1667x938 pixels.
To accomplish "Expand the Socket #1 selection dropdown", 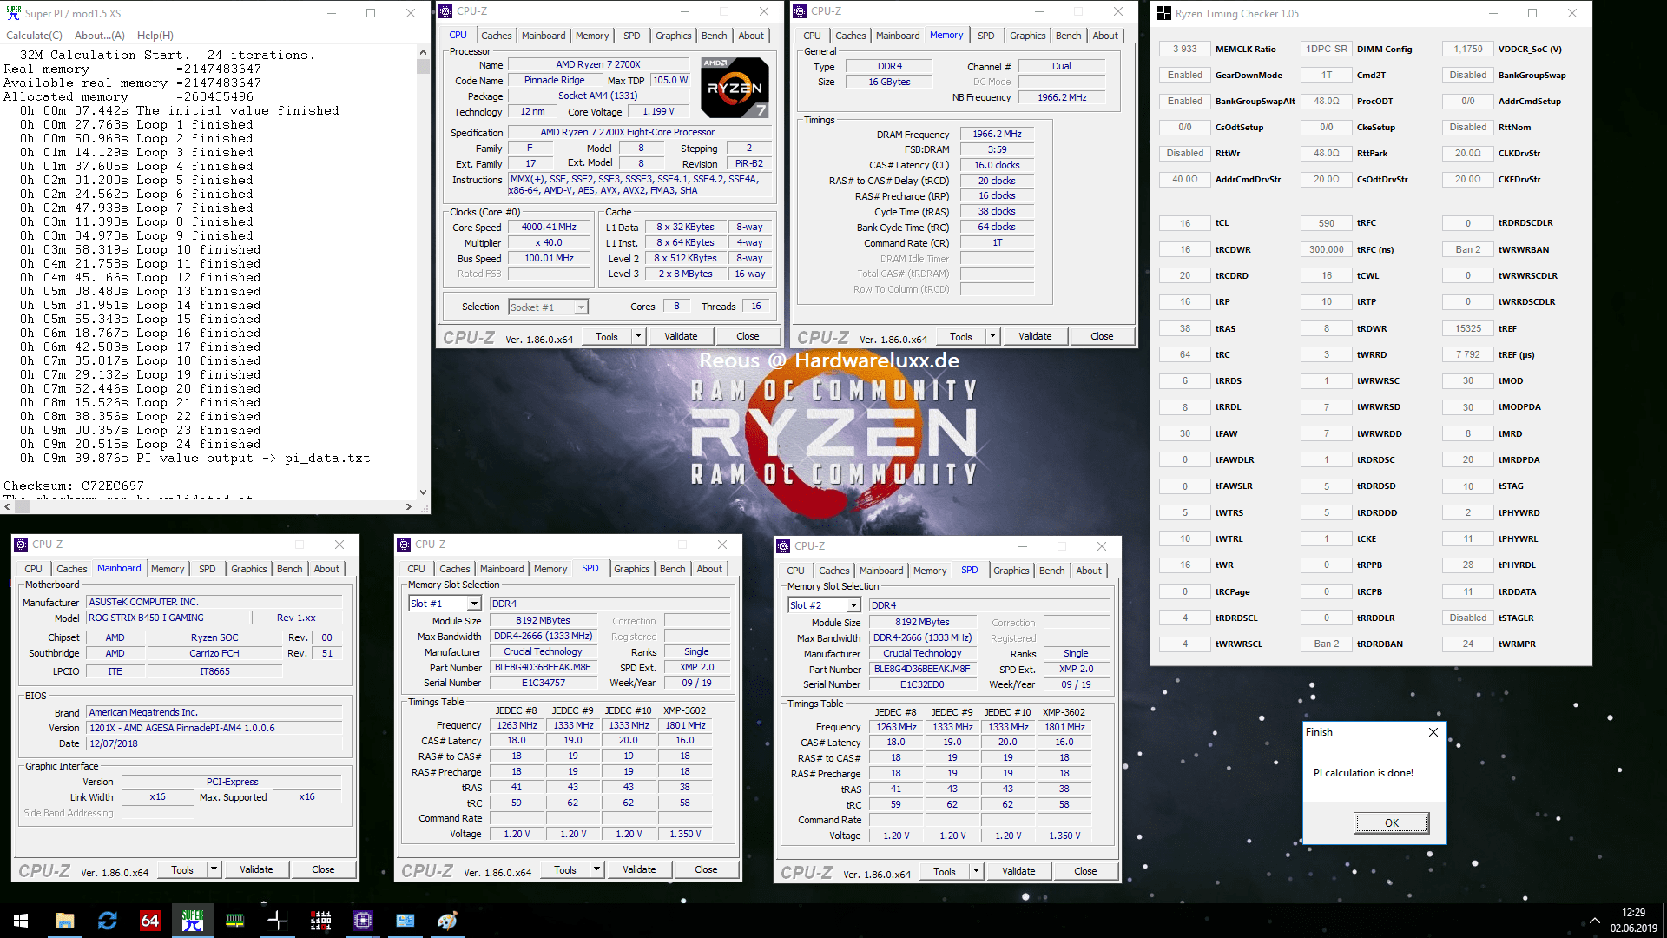I will click(x=581, y=307).
